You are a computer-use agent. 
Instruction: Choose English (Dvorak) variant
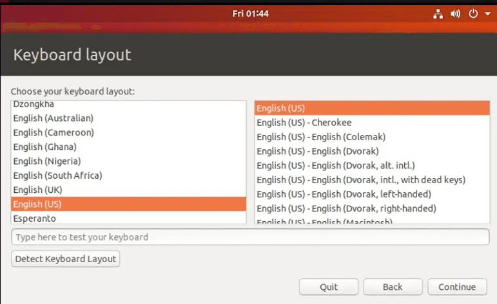(x=372, y=151)
